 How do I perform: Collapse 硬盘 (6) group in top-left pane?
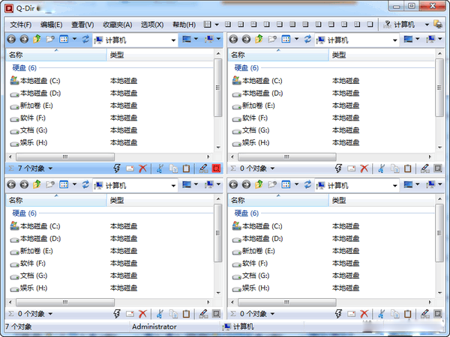(25, 68)
